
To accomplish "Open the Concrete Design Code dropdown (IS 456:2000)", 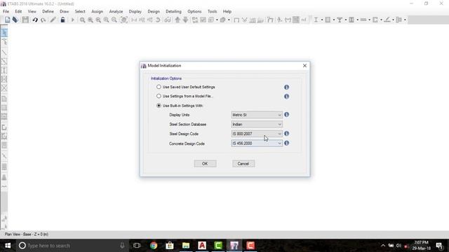I will click(x=257, y=143).
